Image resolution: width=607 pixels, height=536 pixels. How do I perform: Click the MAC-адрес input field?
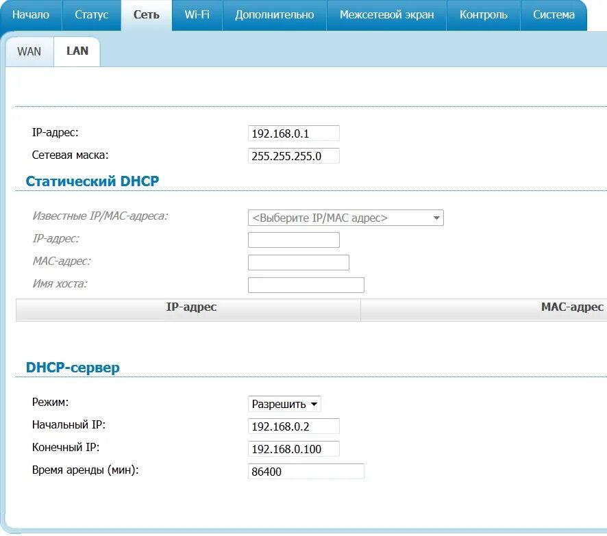299,262
